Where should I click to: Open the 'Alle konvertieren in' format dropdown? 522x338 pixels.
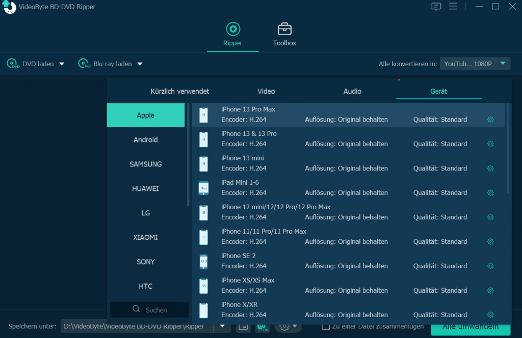[x=475, y=64]
